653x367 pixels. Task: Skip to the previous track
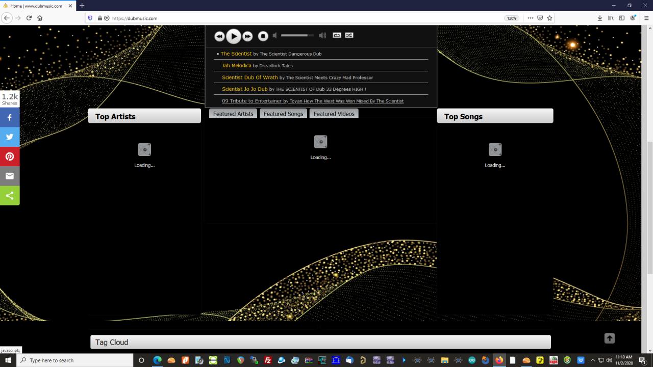[x=219, y=36]
